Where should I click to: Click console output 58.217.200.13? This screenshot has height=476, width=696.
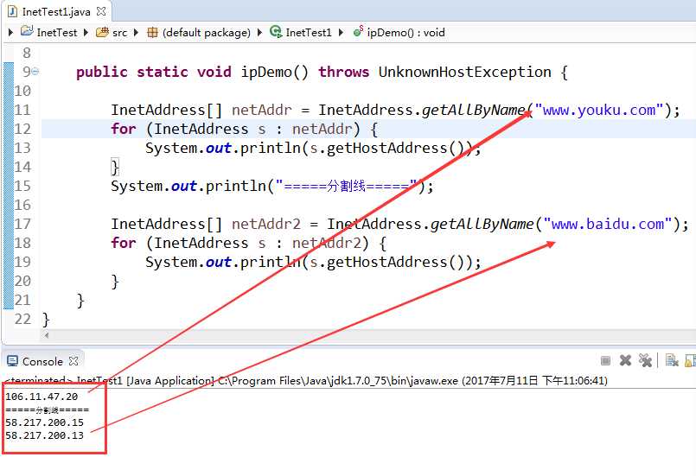[x=44, y=435]
